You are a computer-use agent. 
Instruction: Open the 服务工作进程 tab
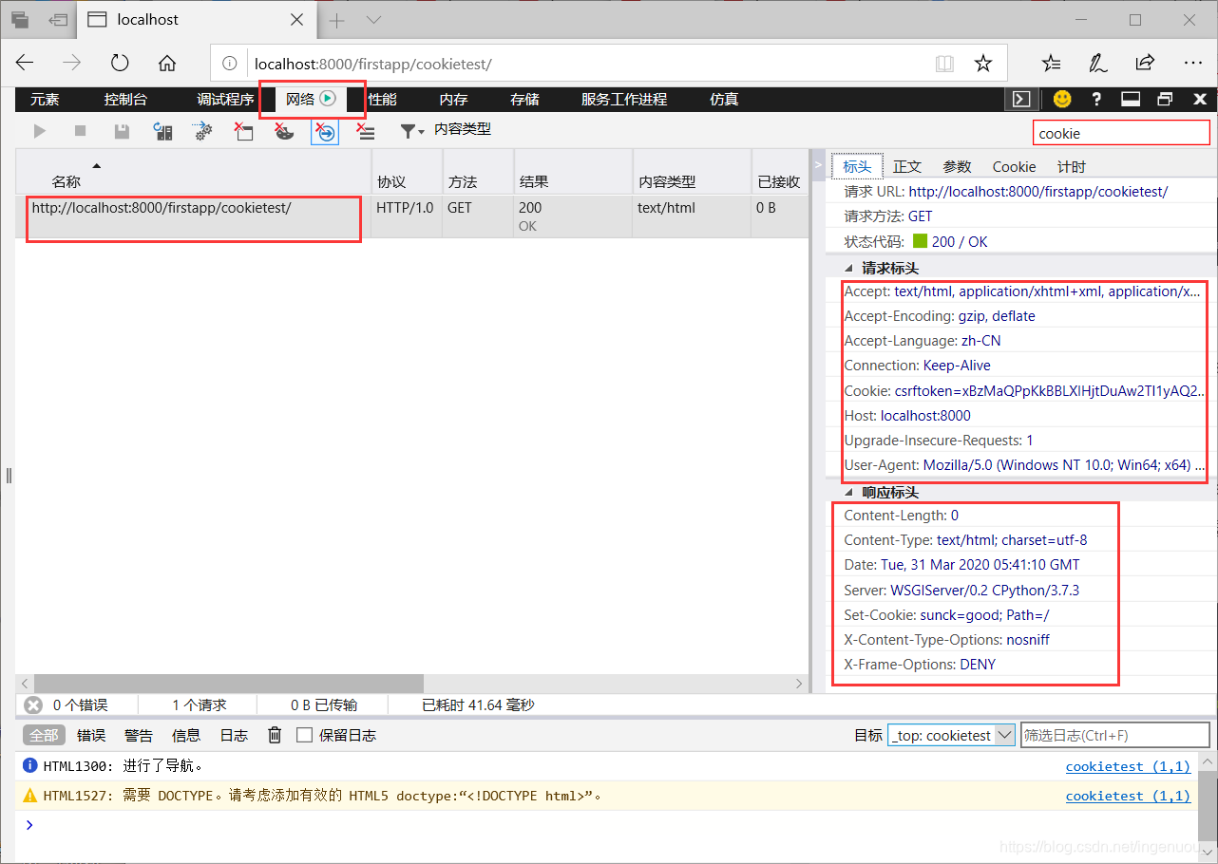pos(624,99)
